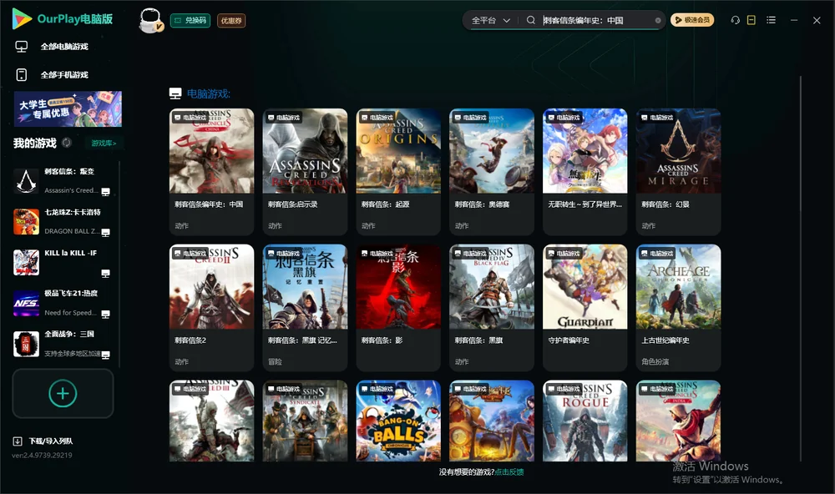Image resolution: width=835 pixels, height=494 pixels.
Task: Open the 刺客信条：起源 game cover
Action: [x=398, y=151]
